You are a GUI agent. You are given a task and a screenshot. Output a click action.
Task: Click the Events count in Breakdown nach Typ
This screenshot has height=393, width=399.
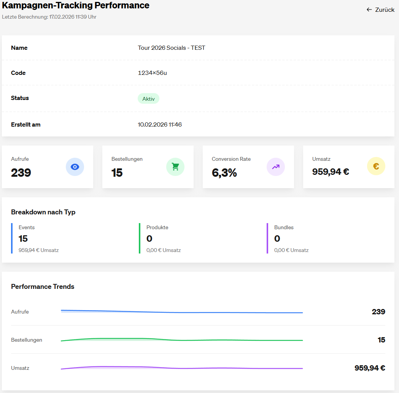pyautogui.click(x=23, y=239)
